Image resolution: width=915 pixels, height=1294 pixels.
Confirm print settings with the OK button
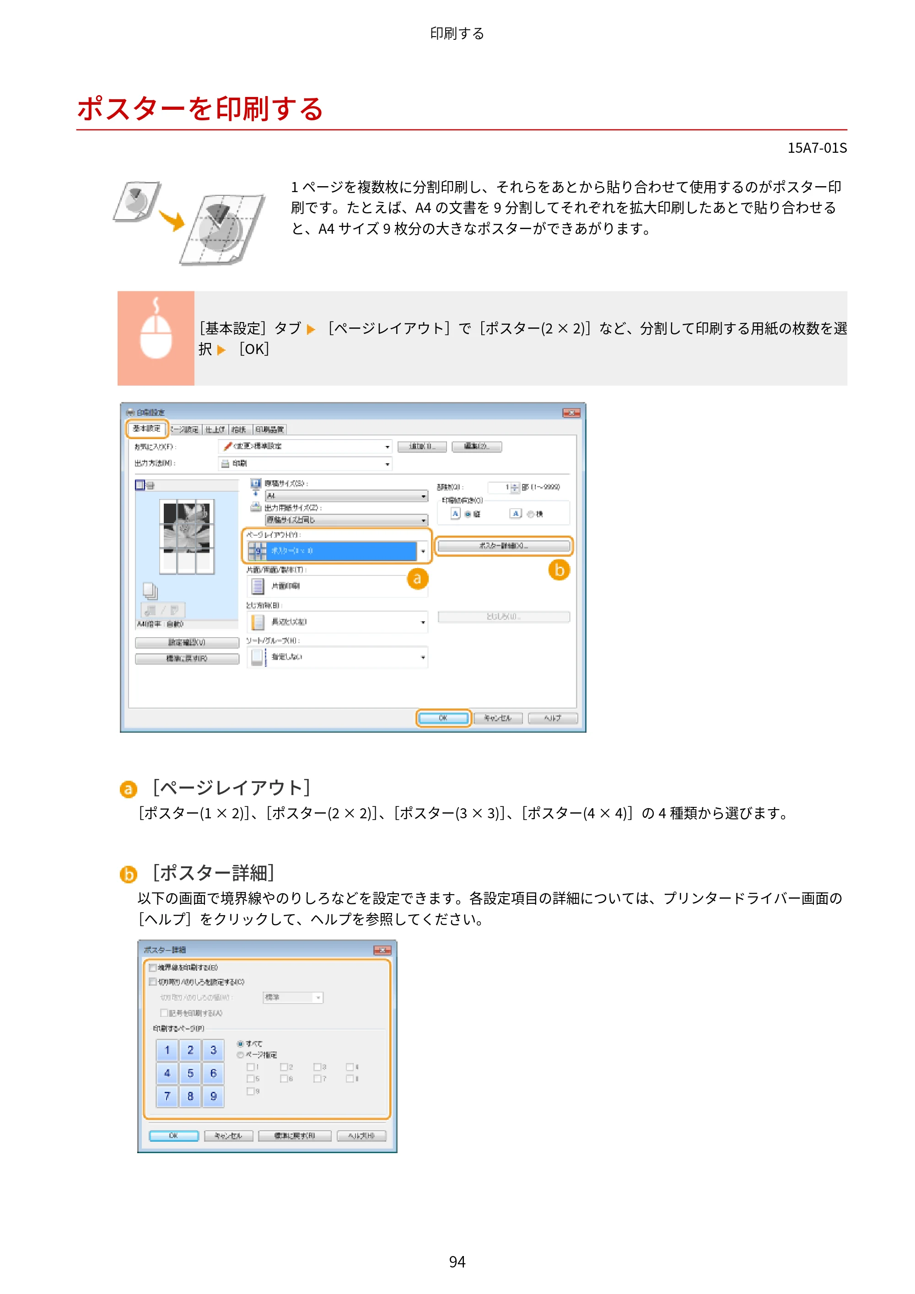pyautogui.click(x=443, y=718)
